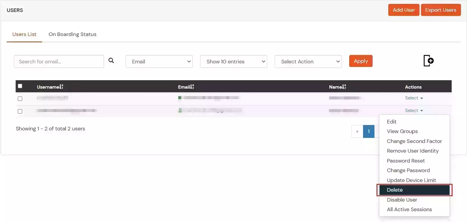This screenshot has width=467, height=222.
Task: Click the Apply button
Action: (361, 61)
